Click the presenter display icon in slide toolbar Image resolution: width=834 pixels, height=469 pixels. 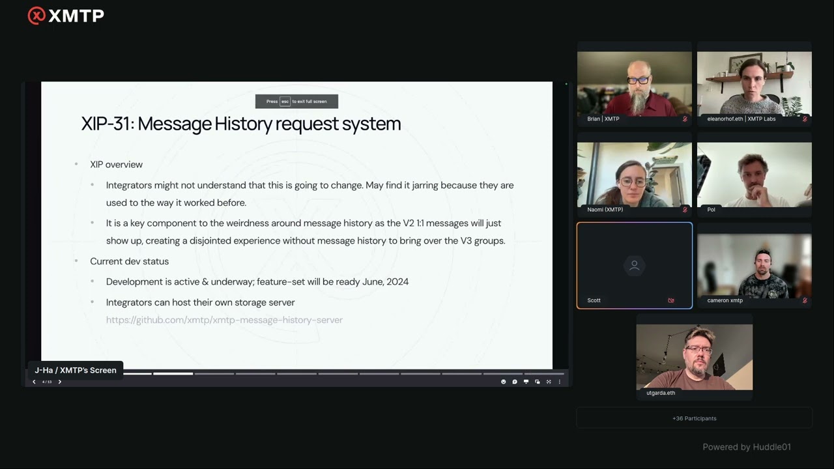coord(526,382)
